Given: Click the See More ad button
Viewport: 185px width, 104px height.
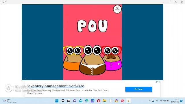Looking at the screenshot, I should (x=139, y=89).
